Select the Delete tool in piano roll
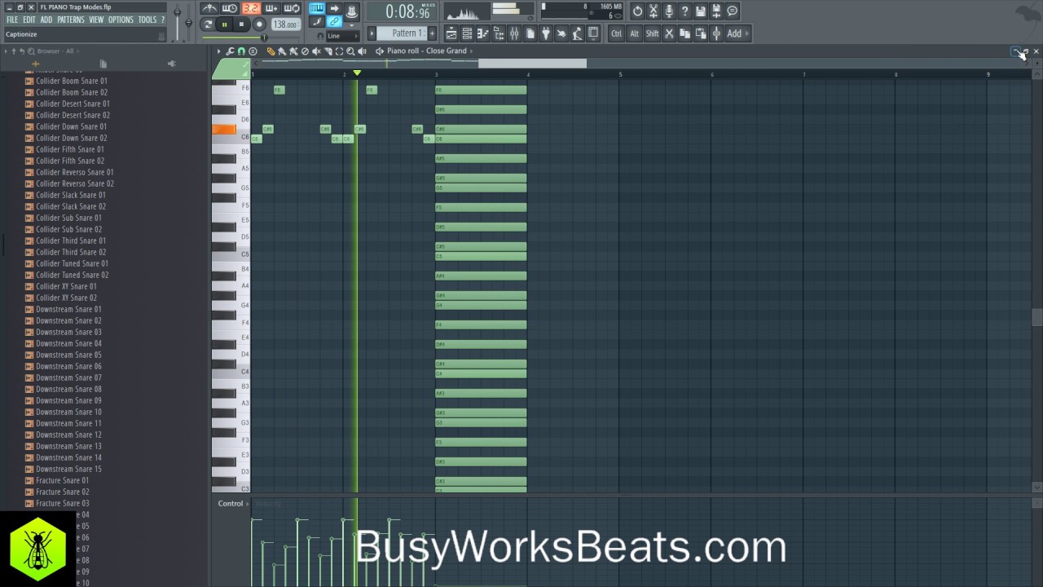This screenshot has width=1043, height=587. coord(305,51)
